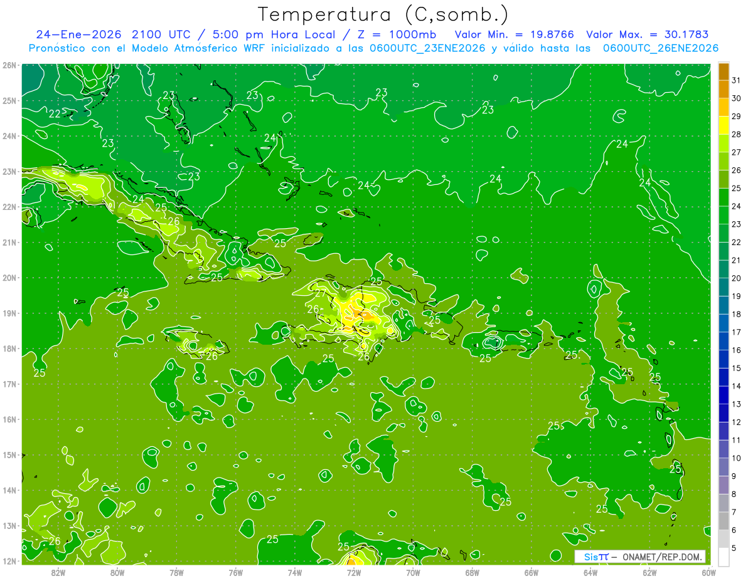Click the 25N latitude axis label

(x=9, y=100)
